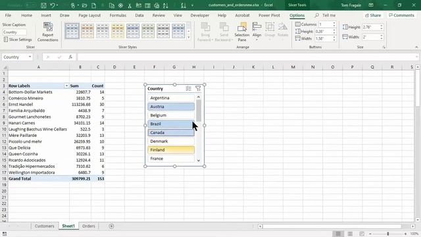The height and width of the screenshot is (237, 421).
Task: Toggle France in the Country slicer
Action: pos(171,159)
